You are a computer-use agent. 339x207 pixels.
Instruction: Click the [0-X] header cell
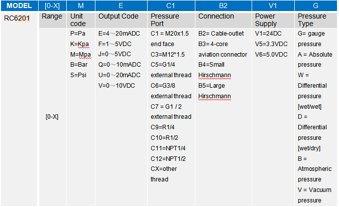52,6
